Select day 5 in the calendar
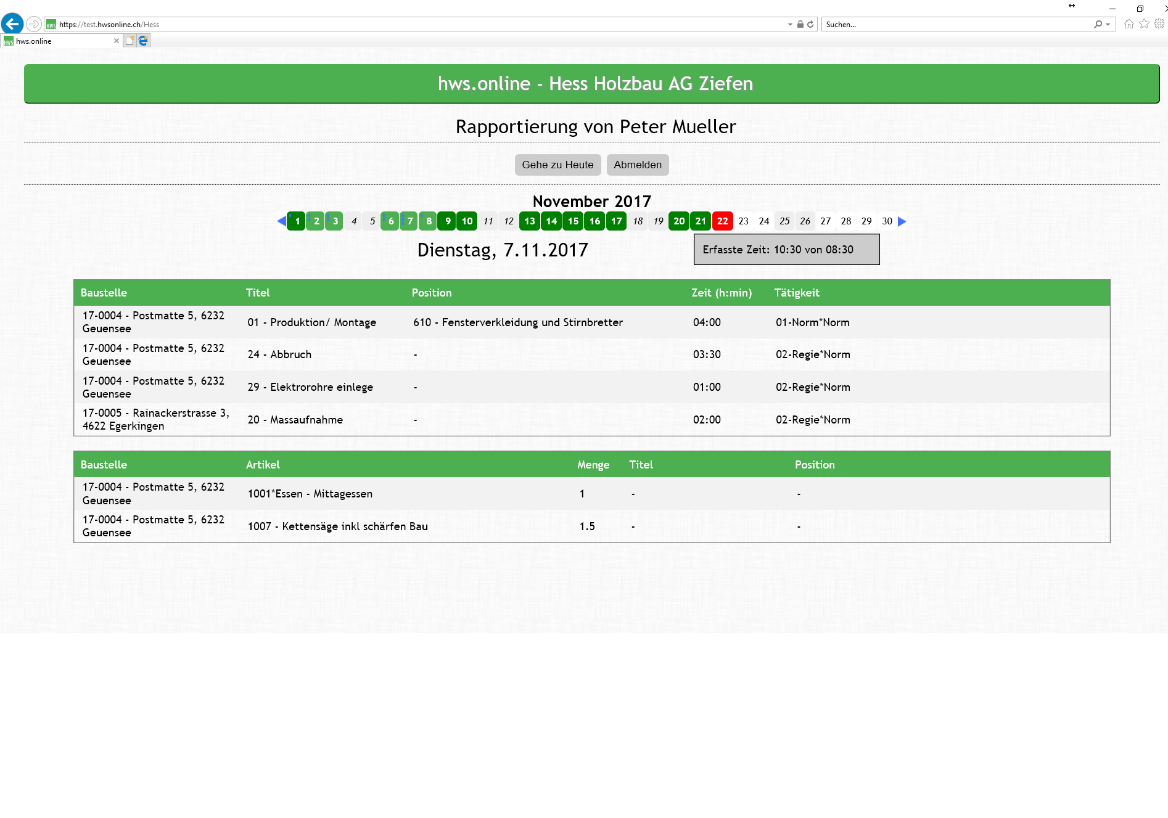1168x818 pixels. [372, 221]
